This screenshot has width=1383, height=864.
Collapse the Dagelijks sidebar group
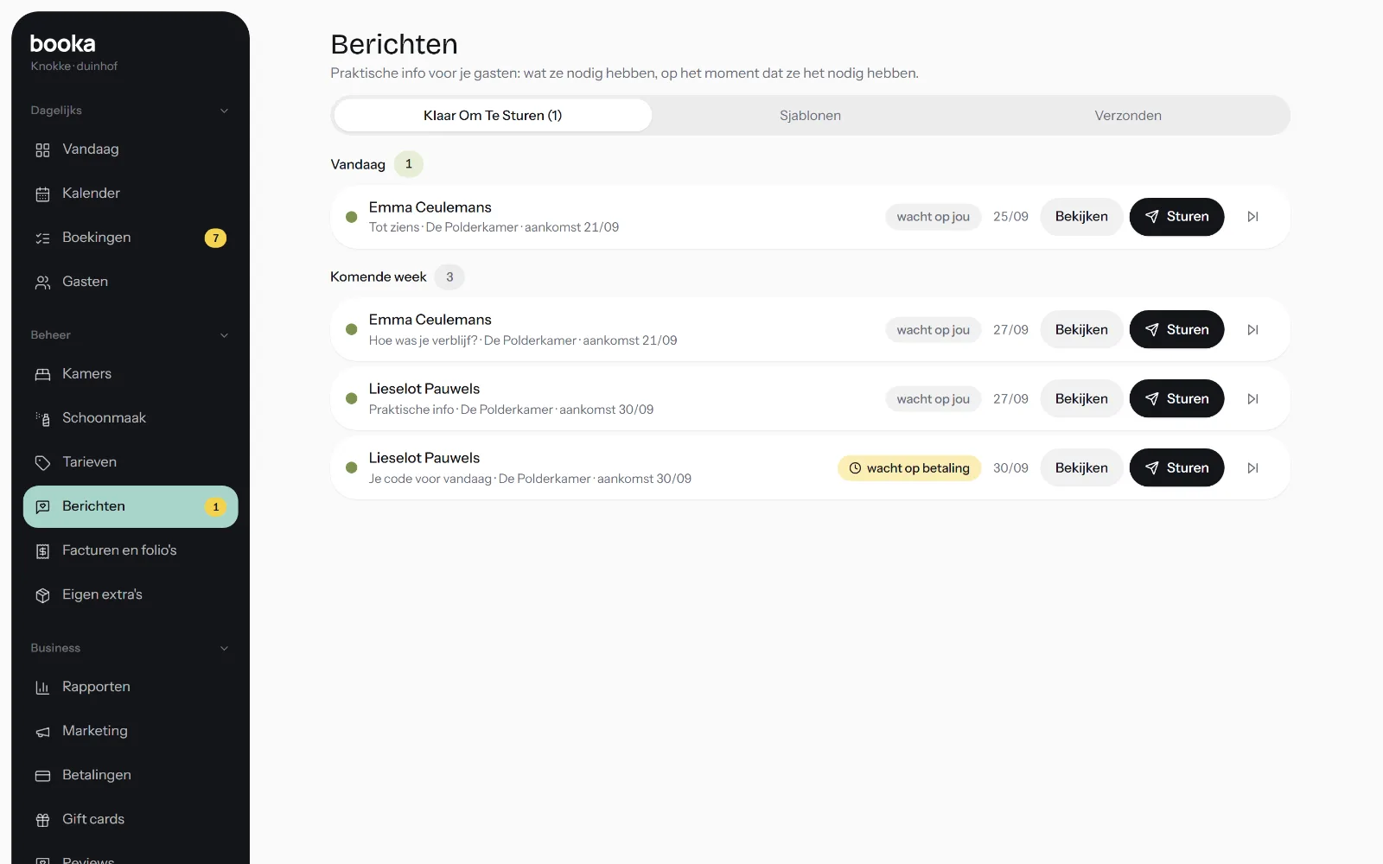pyautogui.click(x=224, y=111)
